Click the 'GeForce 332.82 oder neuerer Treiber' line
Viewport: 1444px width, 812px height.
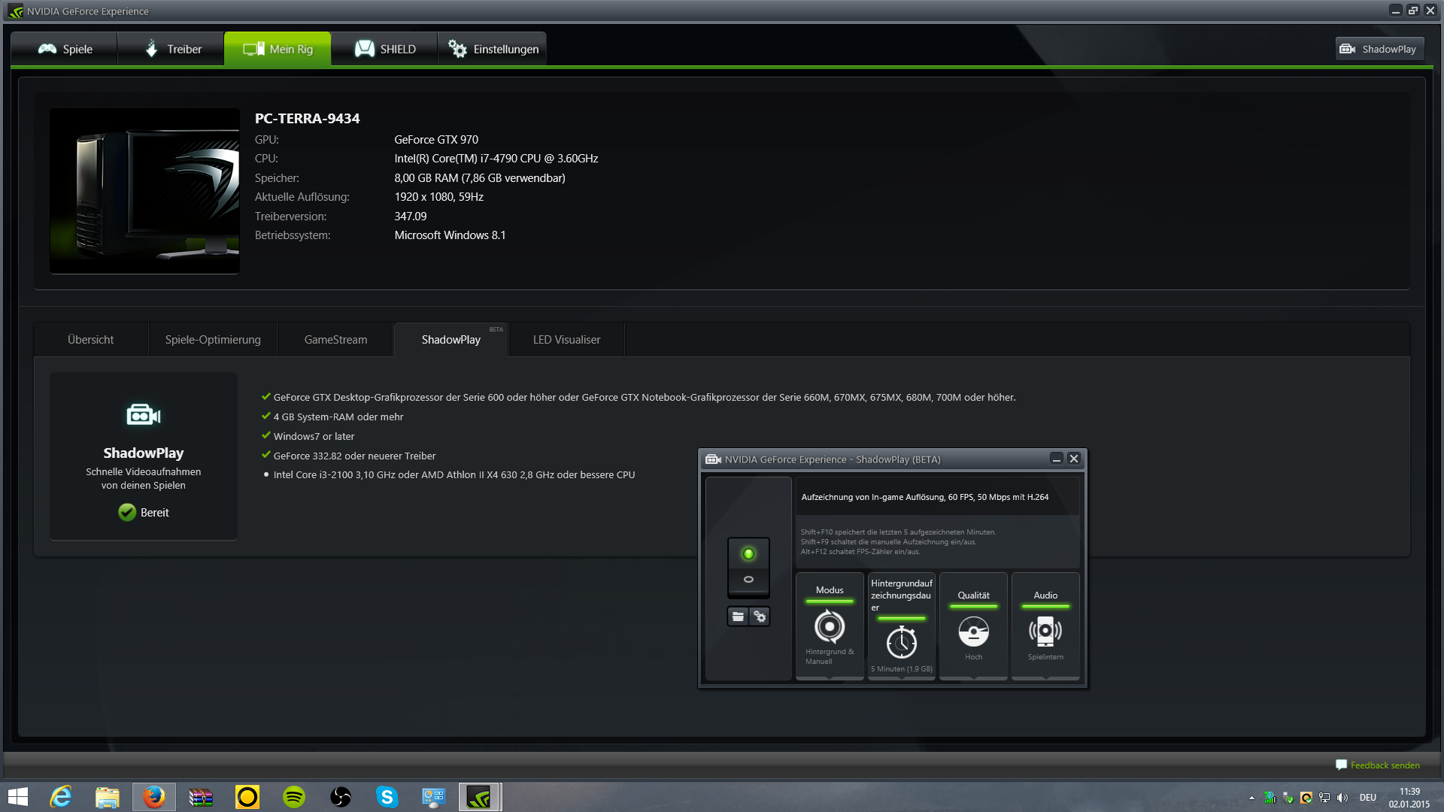(354, 456)
